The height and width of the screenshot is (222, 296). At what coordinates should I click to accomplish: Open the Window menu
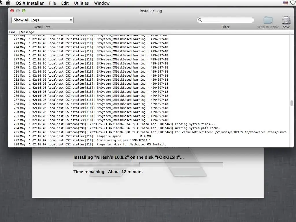(102, 3)
